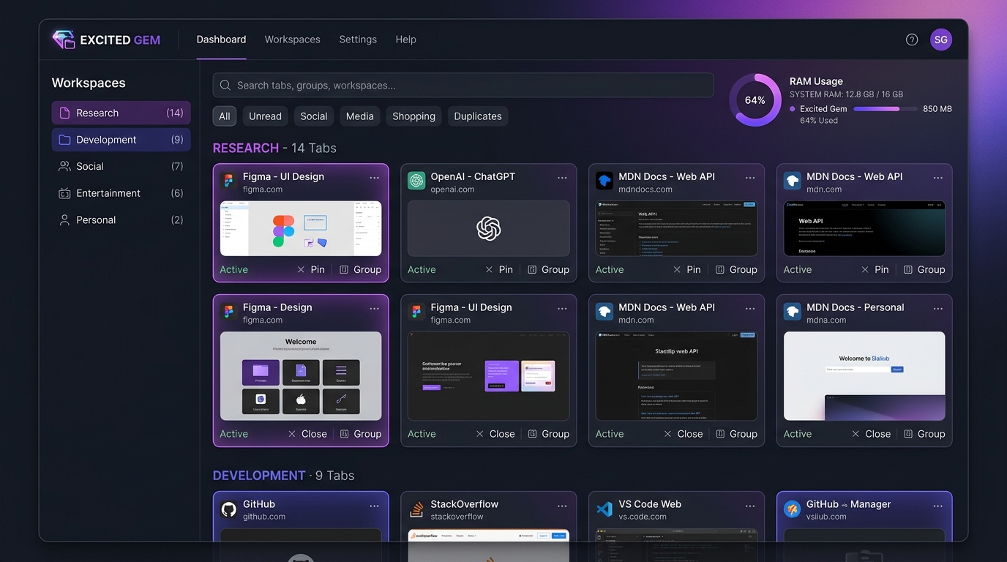The width and height of the screenshot is (1007, 562).
Task: Open the OpenAI - ChatGPT tab thumbnail
Action: tap(489, 228)
